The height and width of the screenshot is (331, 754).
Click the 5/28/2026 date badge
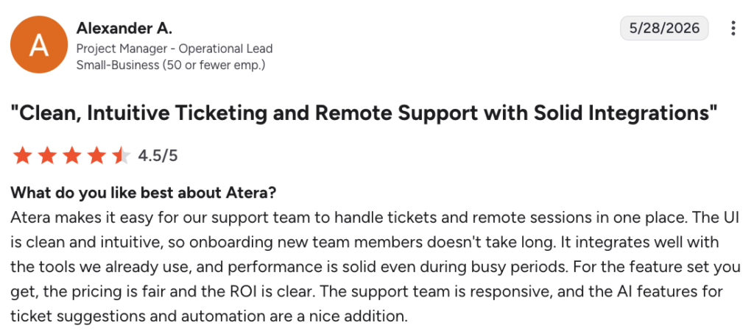click(664, 28)
